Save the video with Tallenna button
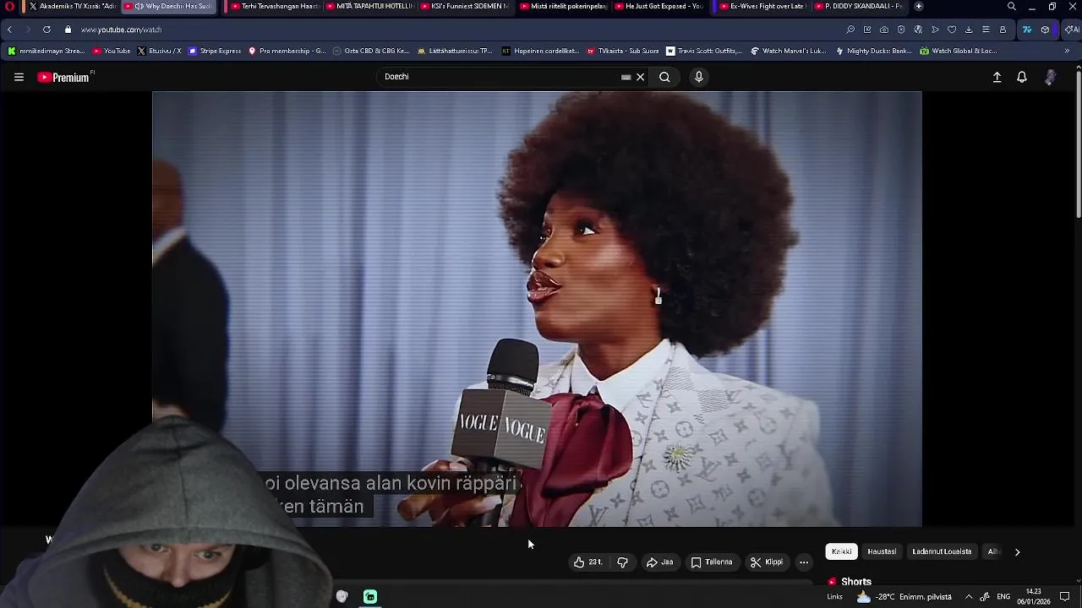The image size is (1082, 608). [x=711, y=562]
